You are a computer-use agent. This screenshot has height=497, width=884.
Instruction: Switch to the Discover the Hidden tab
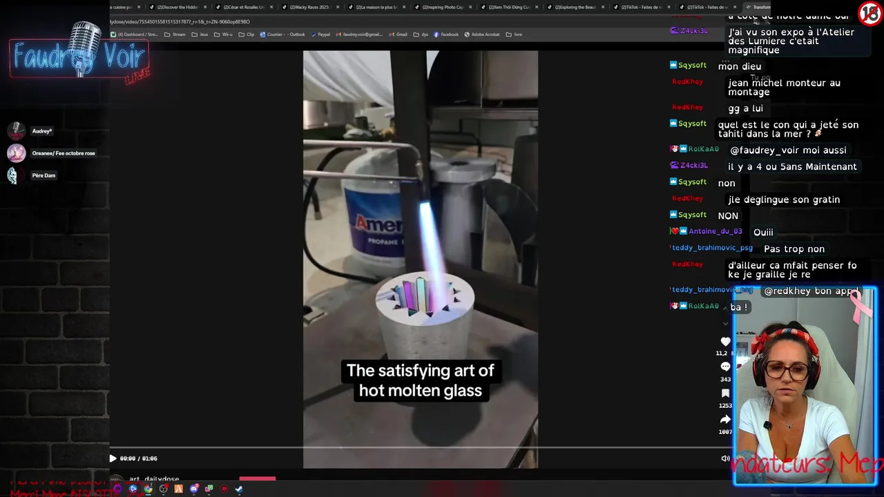177,7
